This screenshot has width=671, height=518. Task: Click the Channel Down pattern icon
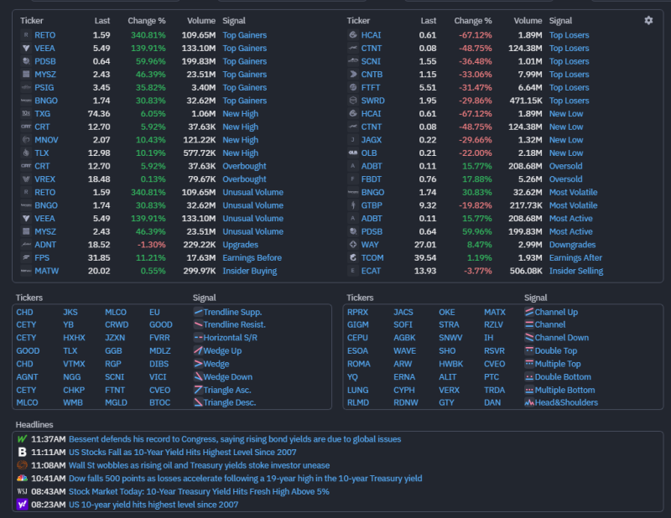[529, 338]
